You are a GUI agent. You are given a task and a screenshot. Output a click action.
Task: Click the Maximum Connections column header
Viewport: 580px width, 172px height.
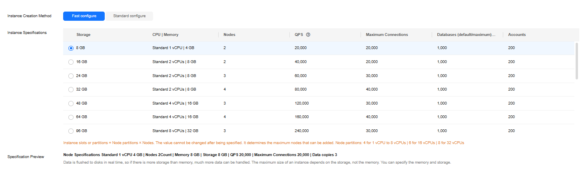pos(387,35)
